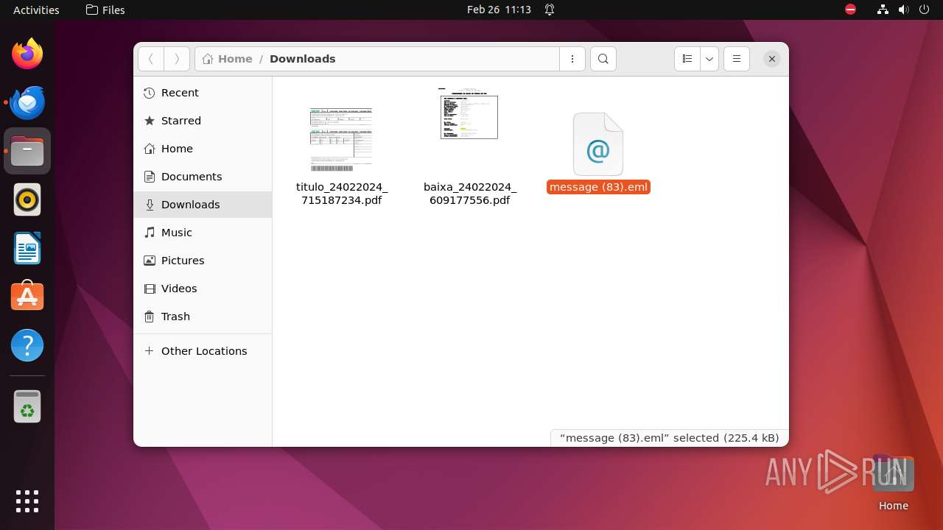943x530 pixels.
Task: Open the path bar three-dot menu
Action: (572, 59)
